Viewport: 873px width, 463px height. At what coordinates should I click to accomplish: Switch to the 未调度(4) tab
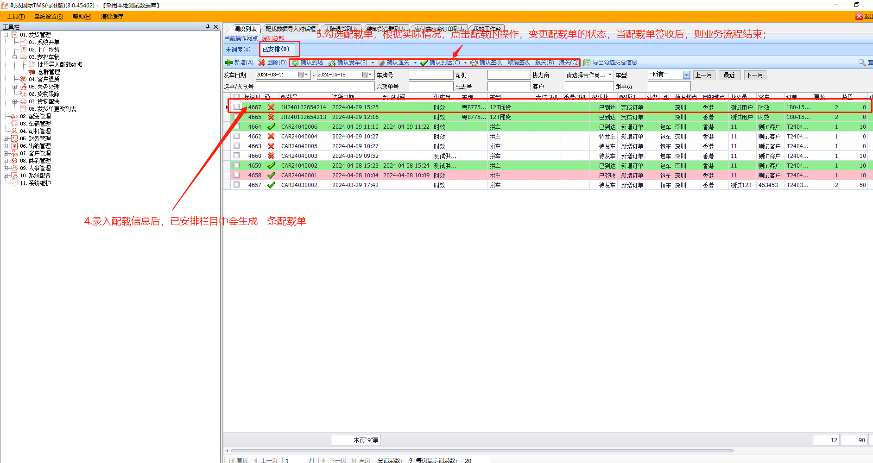point(238,50)
